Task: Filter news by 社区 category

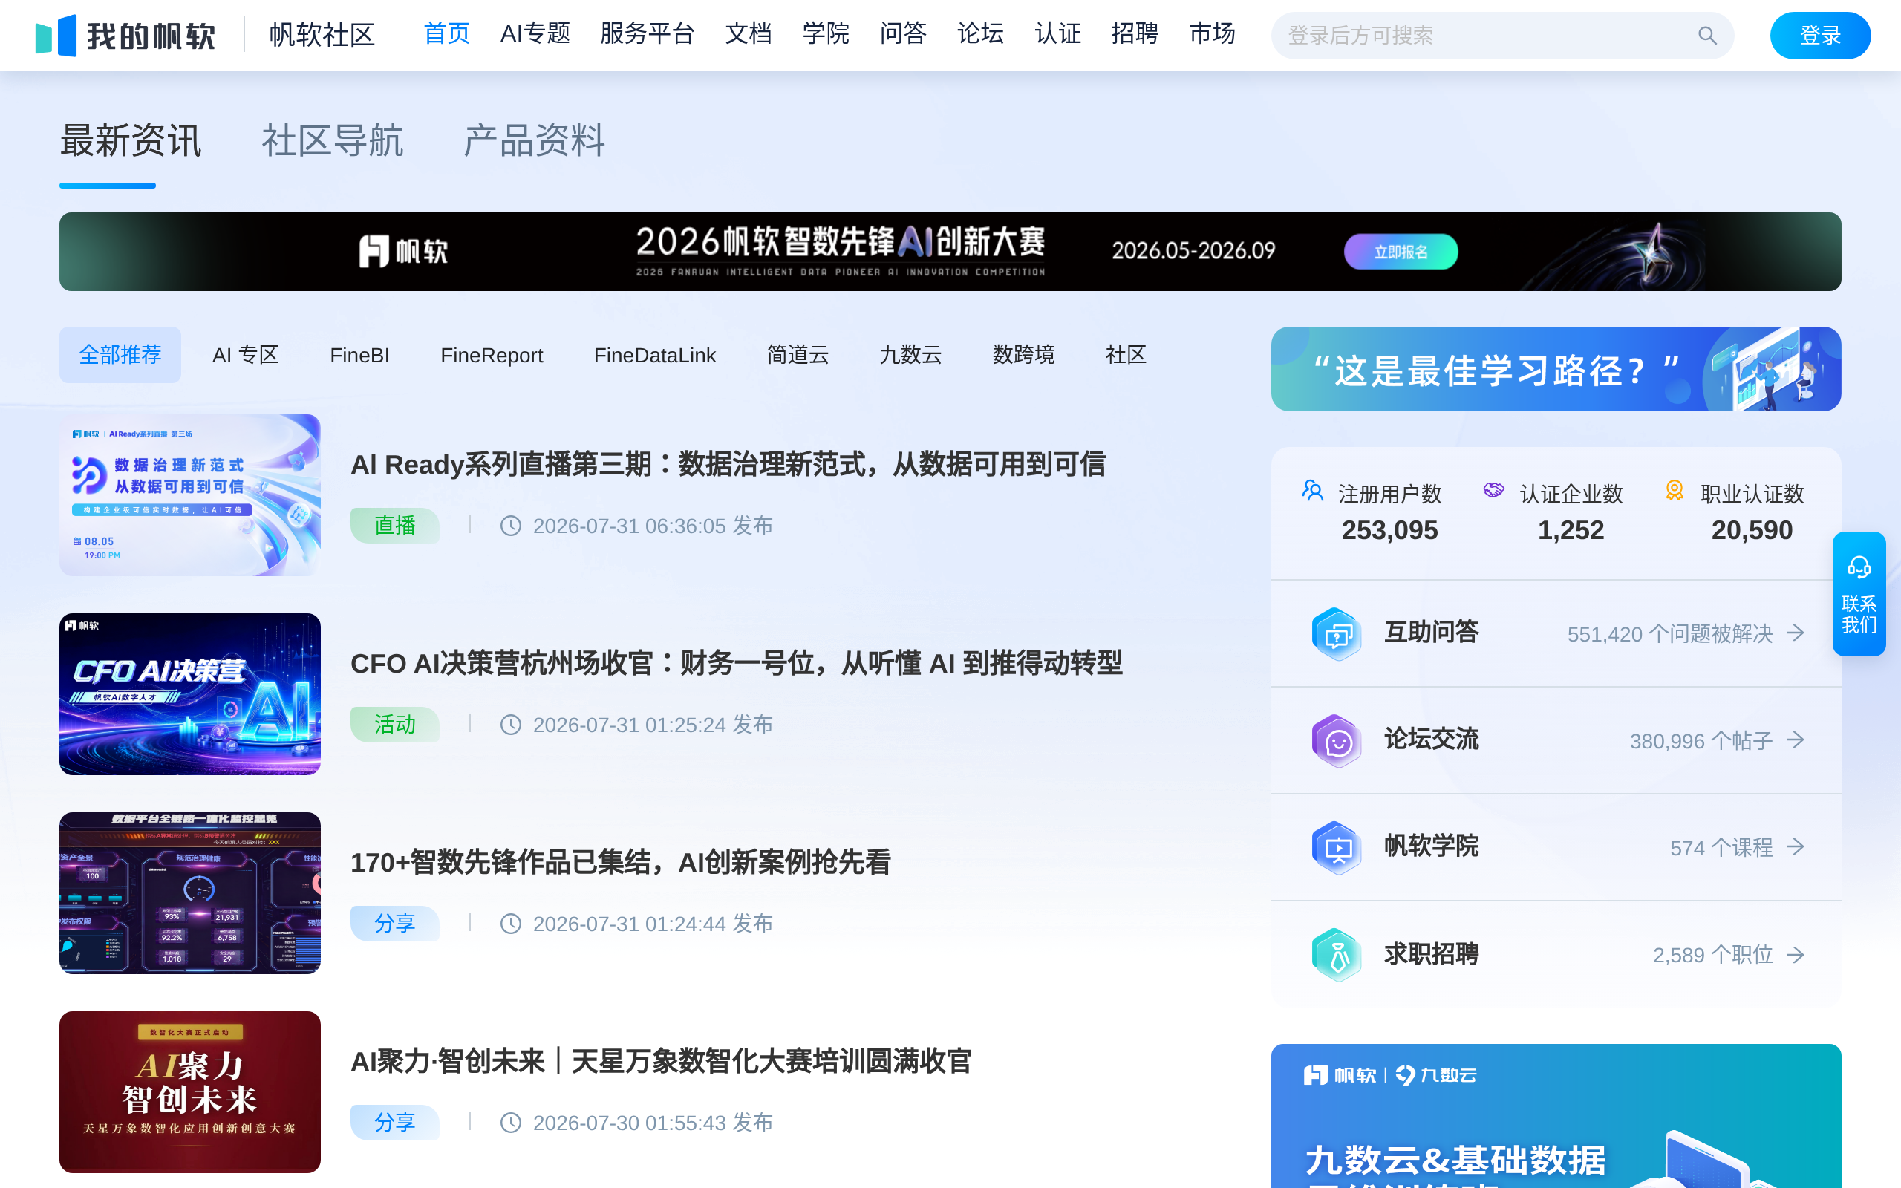Action: 1126,355
